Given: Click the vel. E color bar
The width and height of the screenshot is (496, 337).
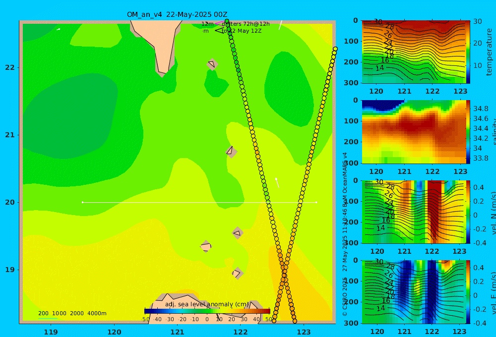Looking at the screenshot, I should pos(468,292).
